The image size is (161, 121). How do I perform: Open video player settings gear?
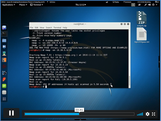coord(148,114)
